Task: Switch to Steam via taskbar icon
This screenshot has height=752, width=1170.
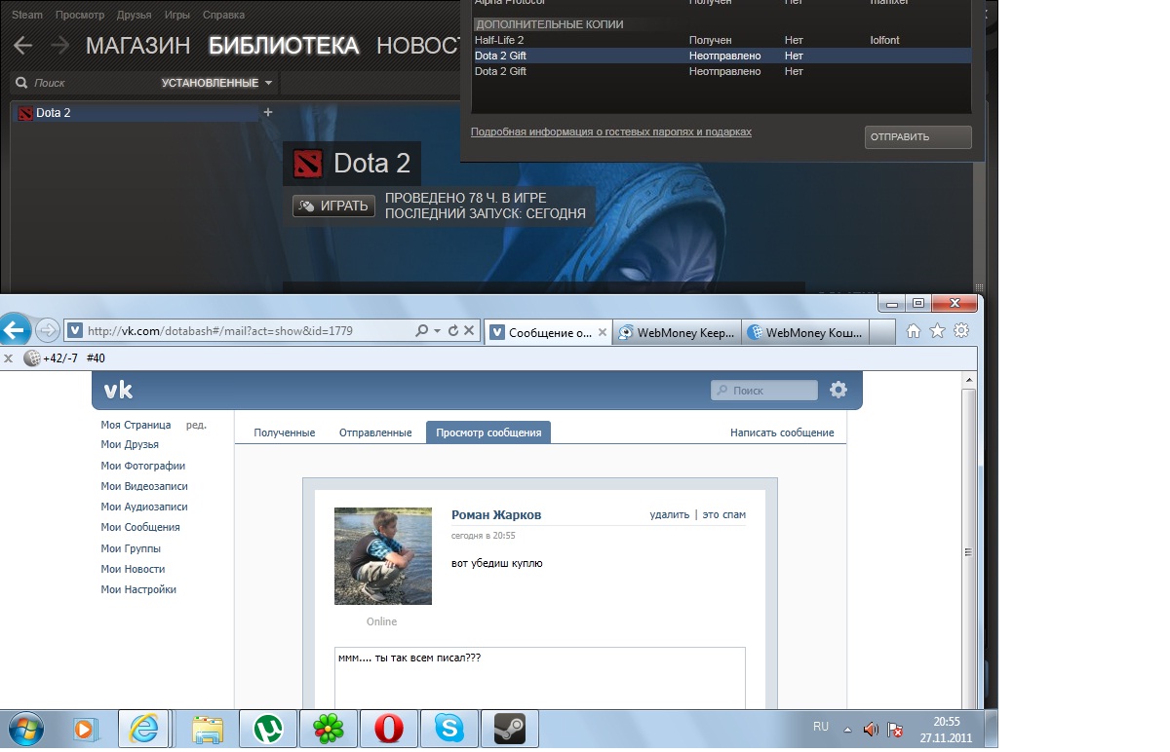Action: [x=509, y=729]
